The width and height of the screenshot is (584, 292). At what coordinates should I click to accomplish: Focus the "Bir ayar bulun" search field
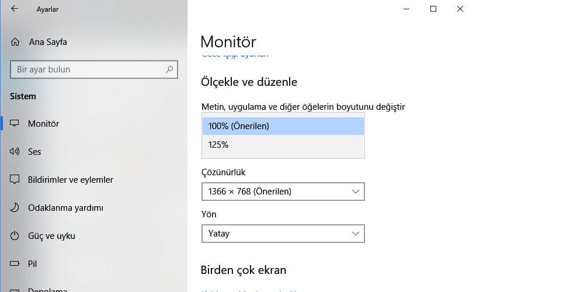[x=88, y=69]
